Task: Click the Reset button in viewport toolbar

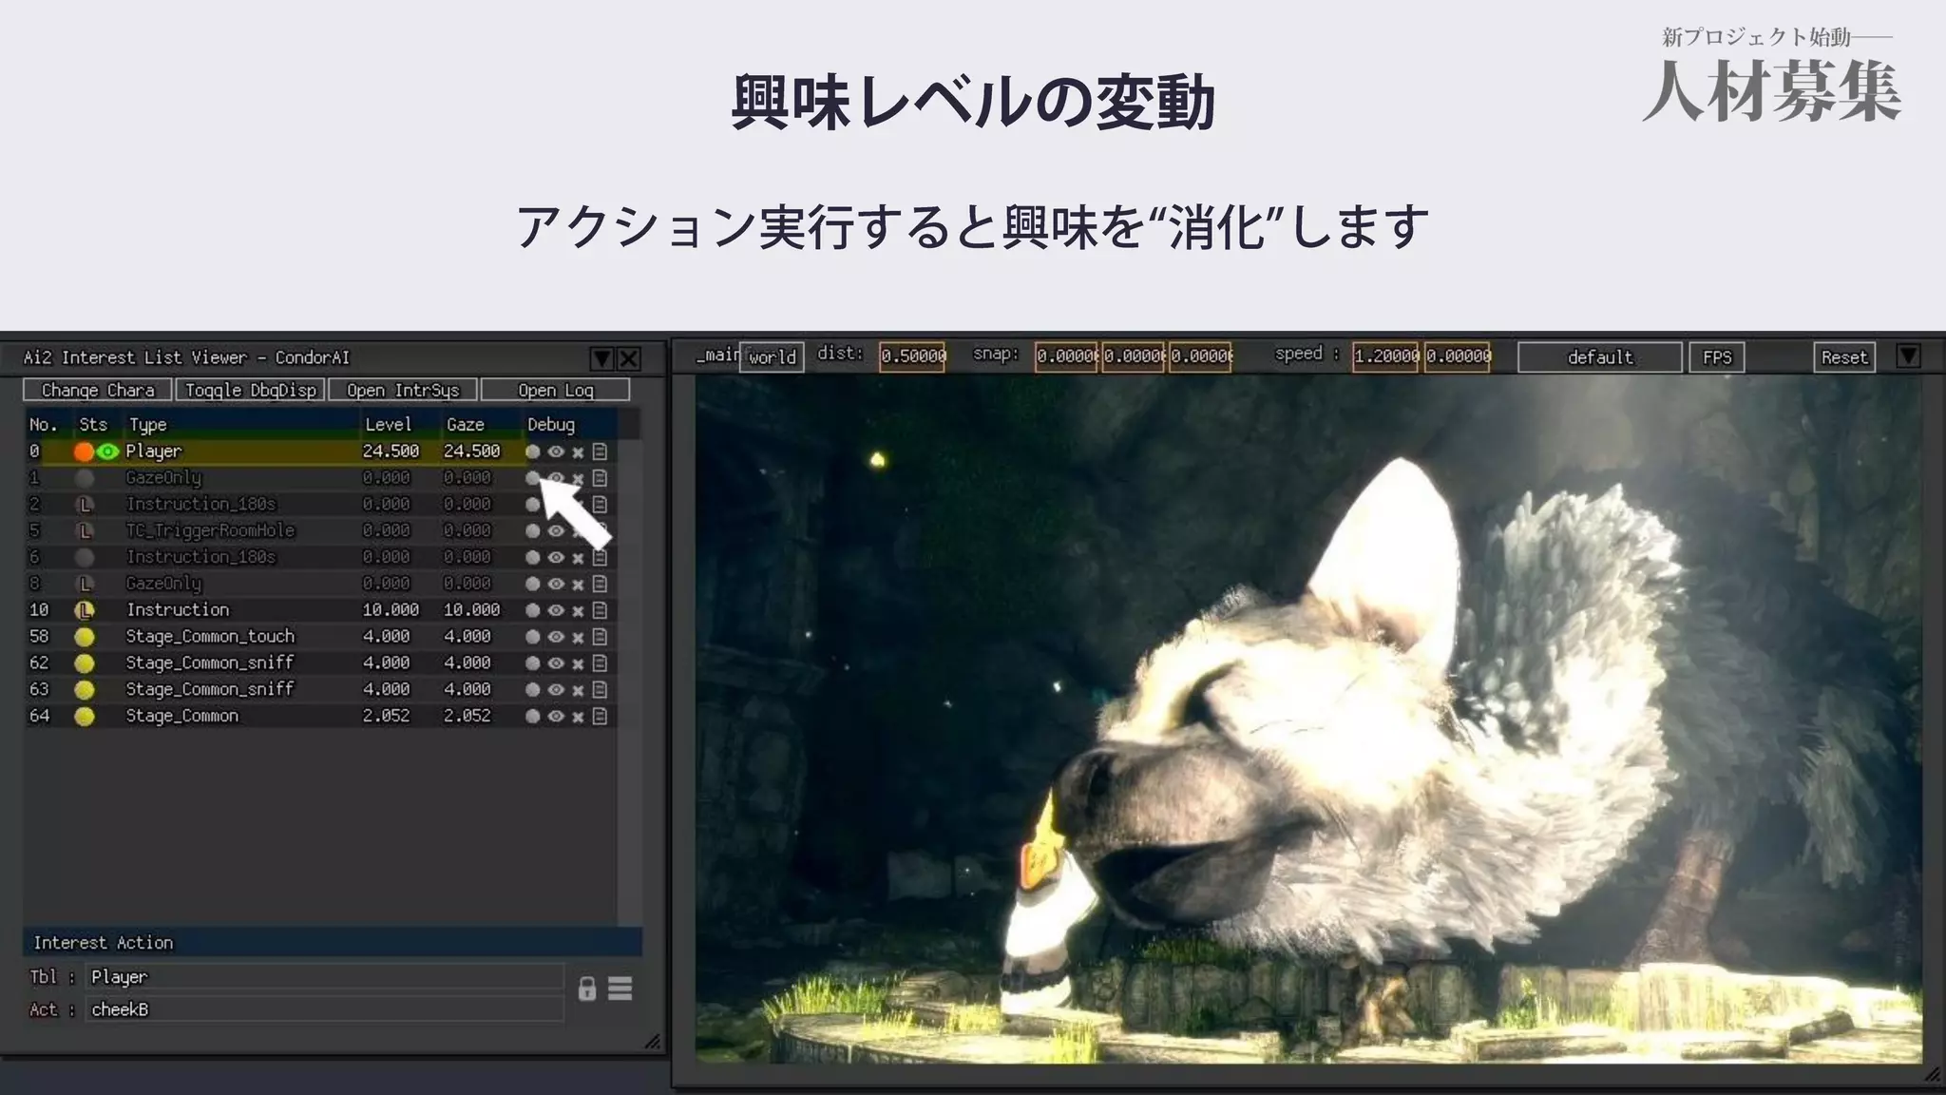Action: click(1843, 357)
